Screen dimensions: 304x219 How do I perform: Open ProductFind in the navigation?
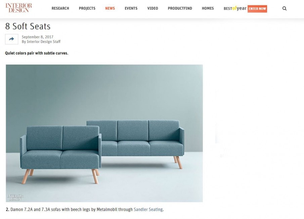180,8
